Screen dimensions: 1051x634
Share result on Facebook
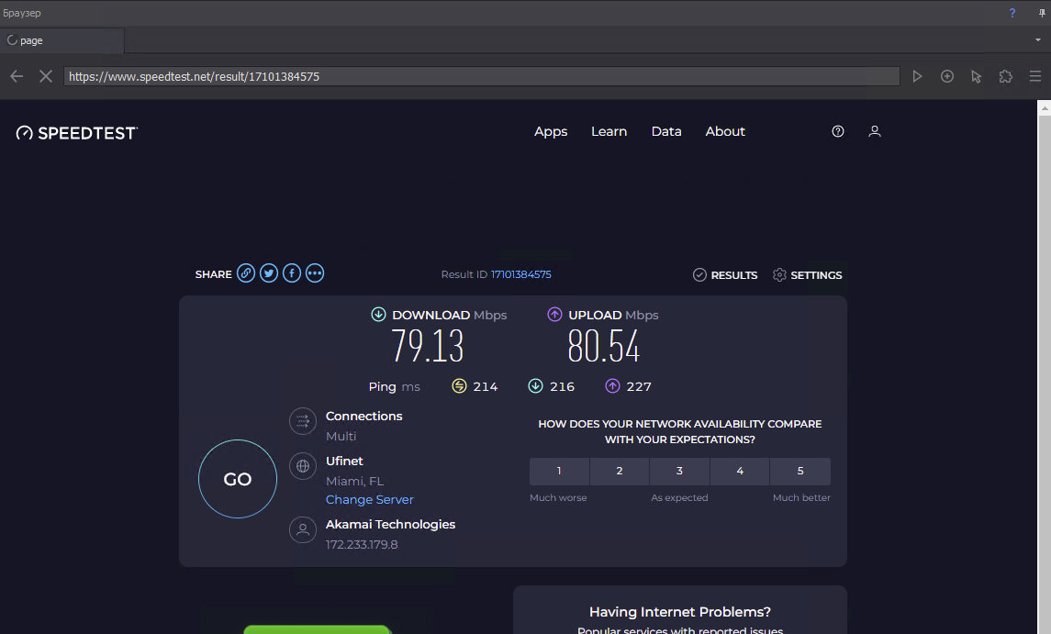point(292,273)
